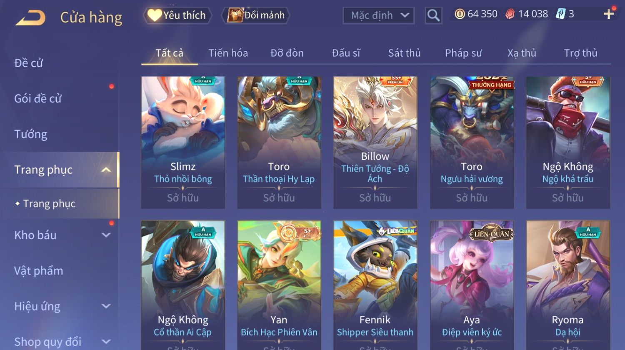Expand the Hiệu ứng sidebar section
Image resolution: width=625 pixels, height=350 pixels.
click(x=106, y=306)
